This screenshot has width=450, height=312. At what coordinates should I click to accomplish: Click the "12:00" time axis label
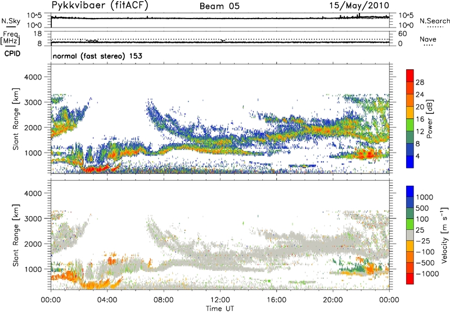coord(220,300)
